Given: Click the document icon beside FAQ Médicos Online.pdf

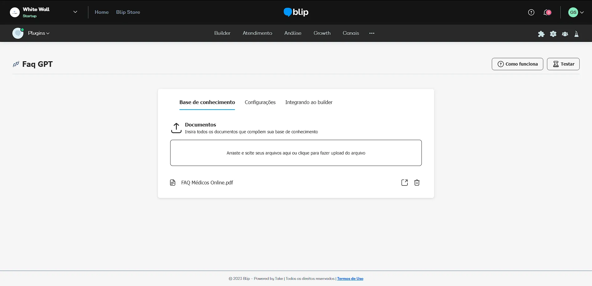Looking at the screenshot, I should click(x=173, y=183).
